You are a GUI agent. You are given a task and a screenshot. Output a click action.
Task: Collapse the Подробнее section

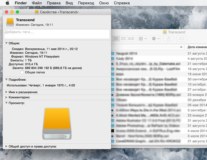[6, 80]
